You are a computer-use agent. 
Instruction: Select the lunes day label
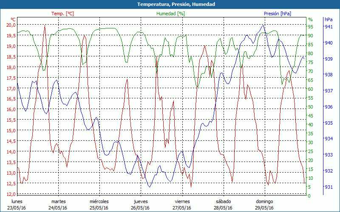tap(17, 201)
